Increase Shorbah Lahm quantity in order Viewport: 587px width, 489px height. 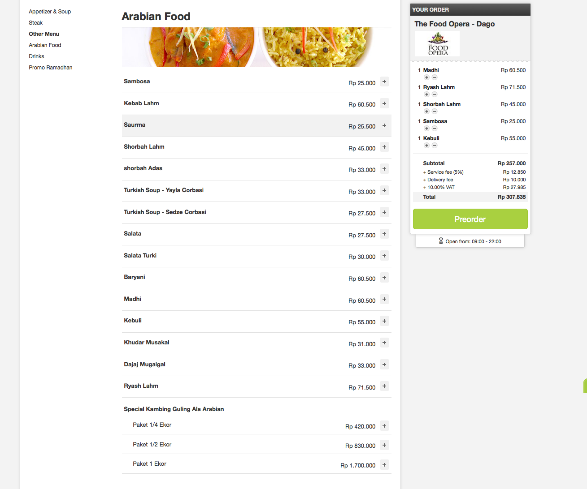[427, 112]
